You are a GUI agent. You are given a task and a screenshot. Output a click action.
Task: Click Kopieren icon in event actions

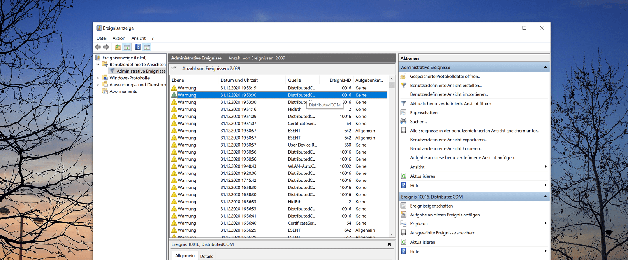click(404, 224)
